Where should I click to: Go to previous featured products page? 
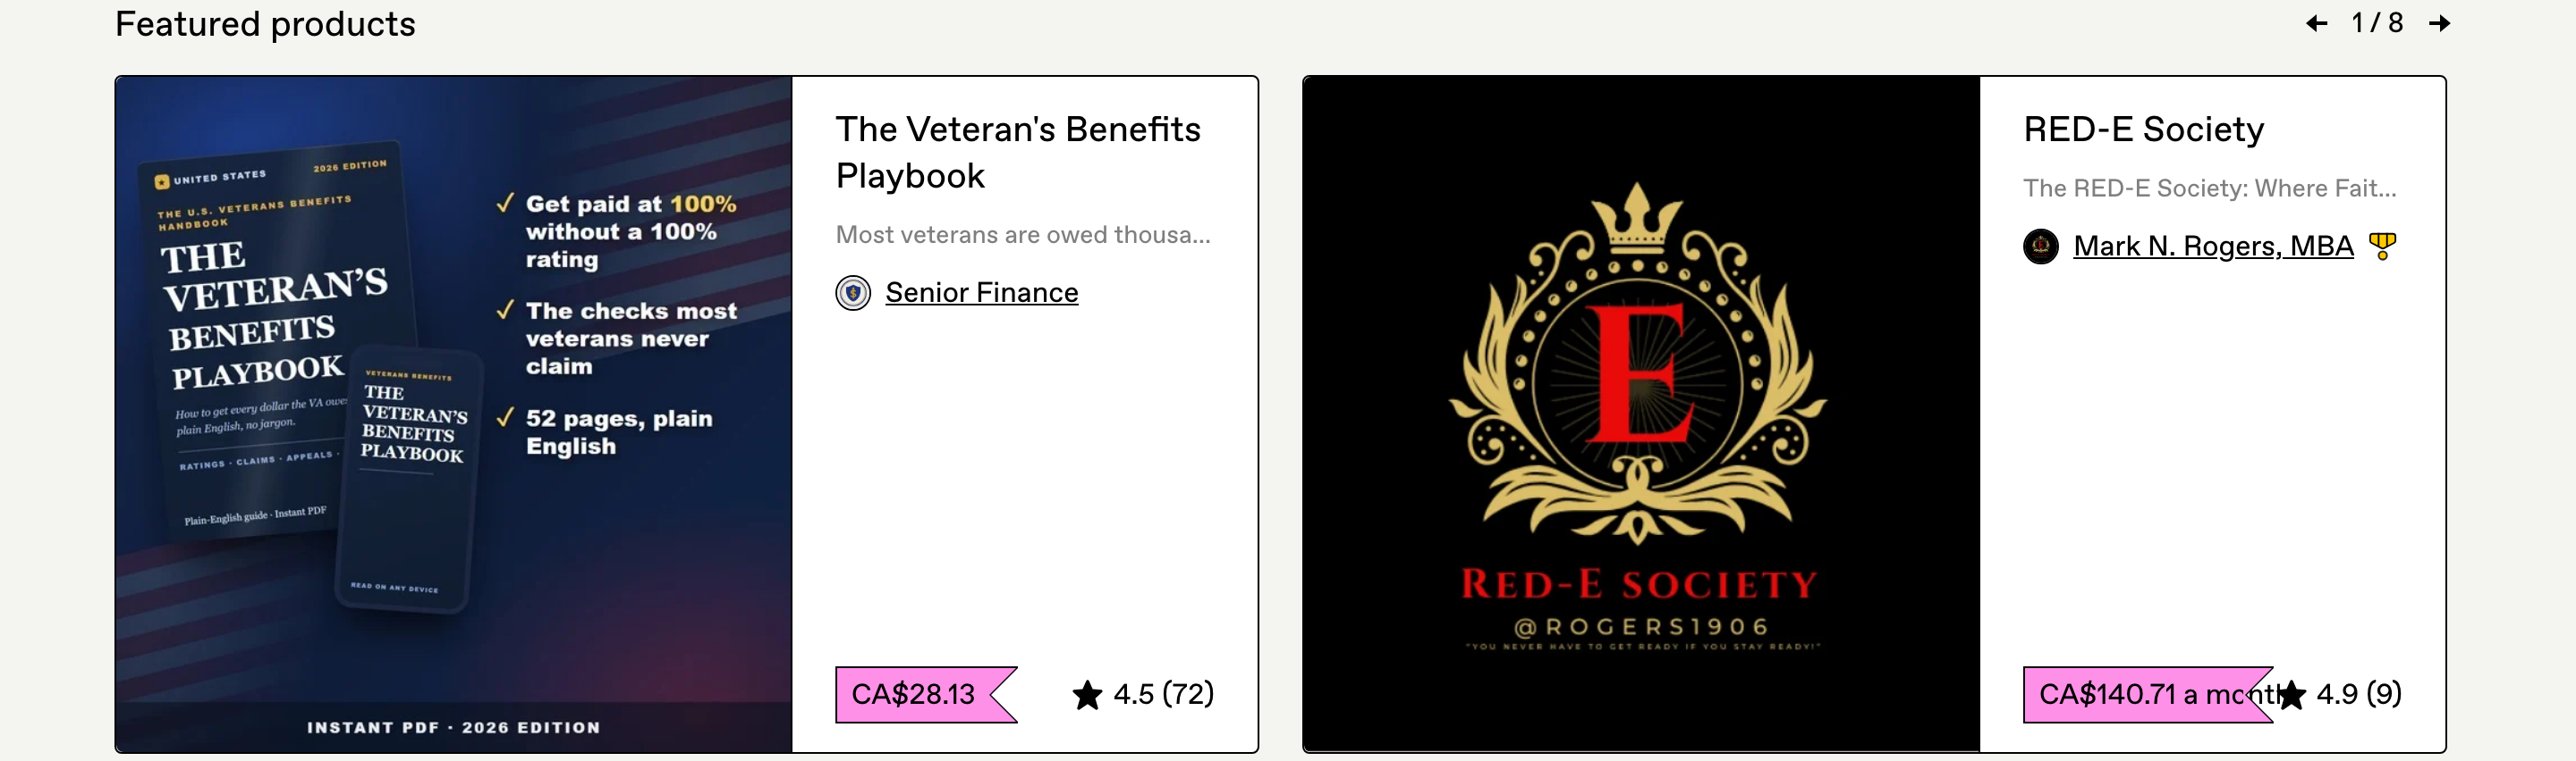tap(2316, 23)
